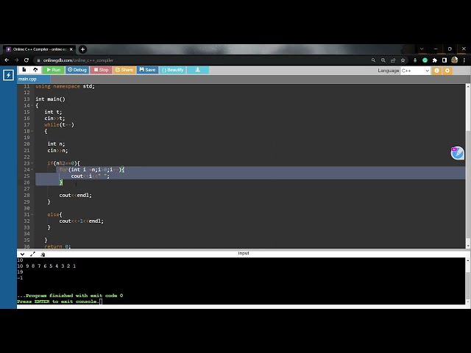Click the console output line 10 9 8 7
This screenshot has width=471, height=353.
(46, 266)
